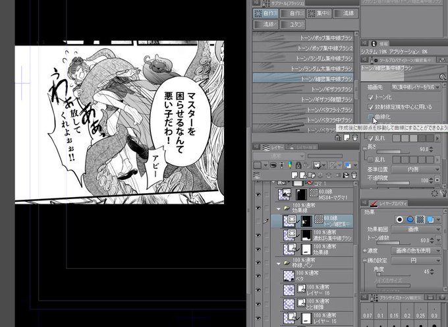Select the トーン/ギザフラブラシ sub tool
Screen dimensions: 448x327
pos(303,89)
